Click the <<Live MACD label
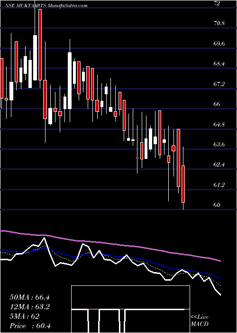The width and height of the screenshot is (237, 333). [200, 321]
